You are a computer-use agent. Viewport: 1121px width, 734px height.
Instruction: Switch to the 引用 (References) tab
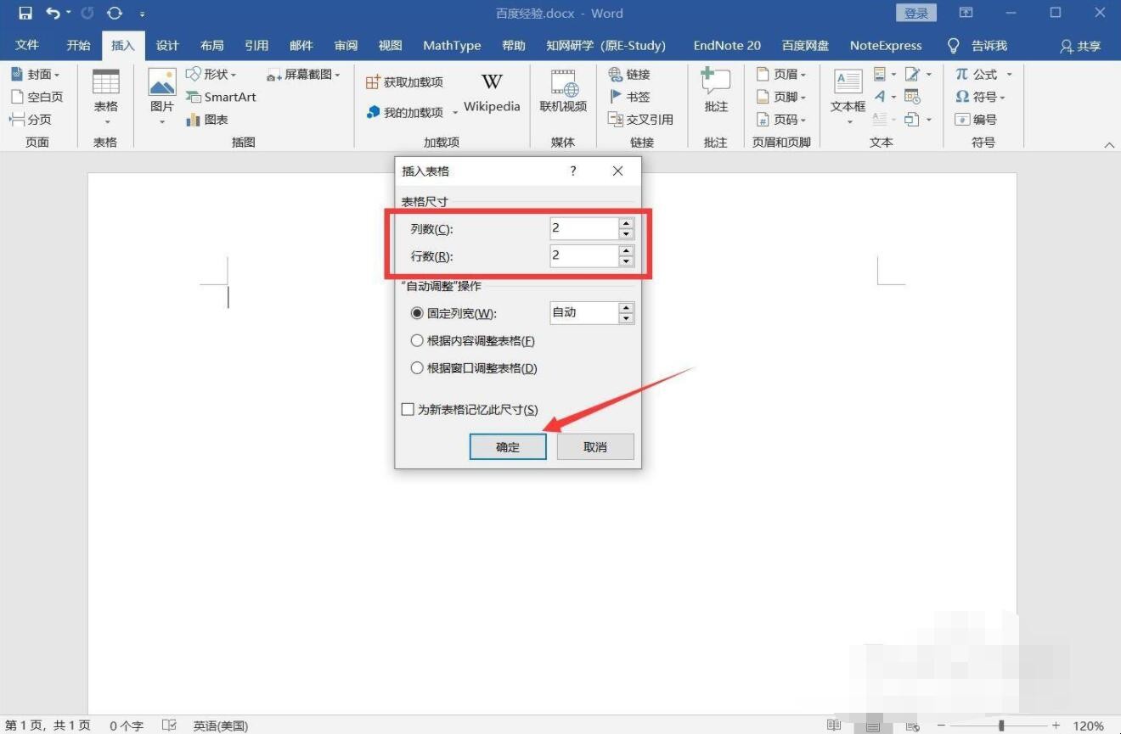256,46
